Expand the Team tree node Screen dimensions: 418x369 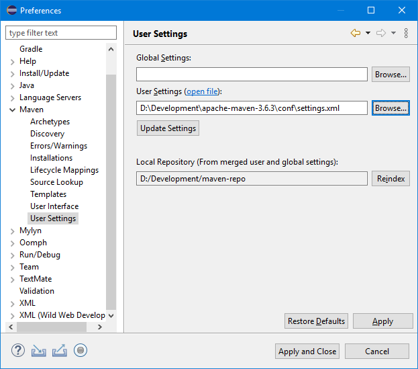12,268
